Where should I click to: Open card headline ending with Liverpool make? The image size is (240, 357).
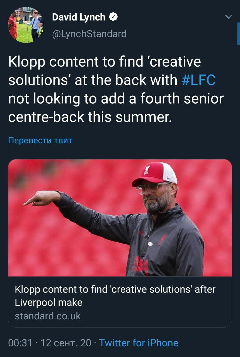coord(115,296)
